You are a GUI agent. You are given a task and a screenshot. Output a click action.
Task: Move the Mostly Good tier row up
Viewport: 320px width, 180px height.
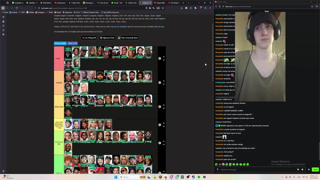pyautogui.click(x=164, y=105)
